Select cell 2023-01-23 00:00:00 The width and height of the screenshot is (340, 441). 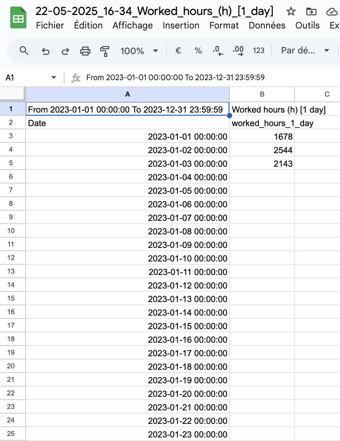pyautogui.click(x=128, y=434)
